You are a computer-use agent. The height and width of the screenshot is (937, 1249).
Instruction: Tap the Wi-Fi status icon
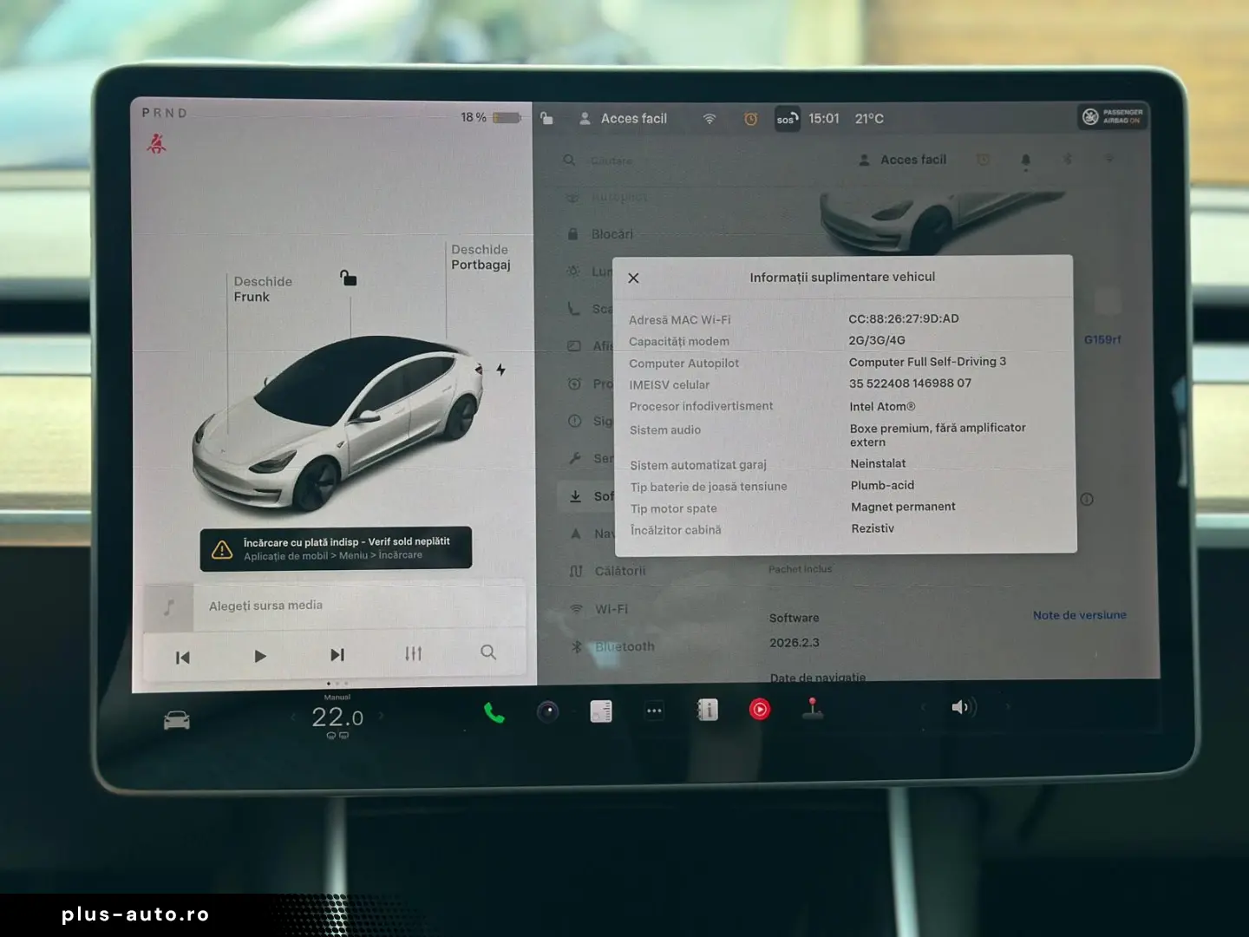point(710,119)
